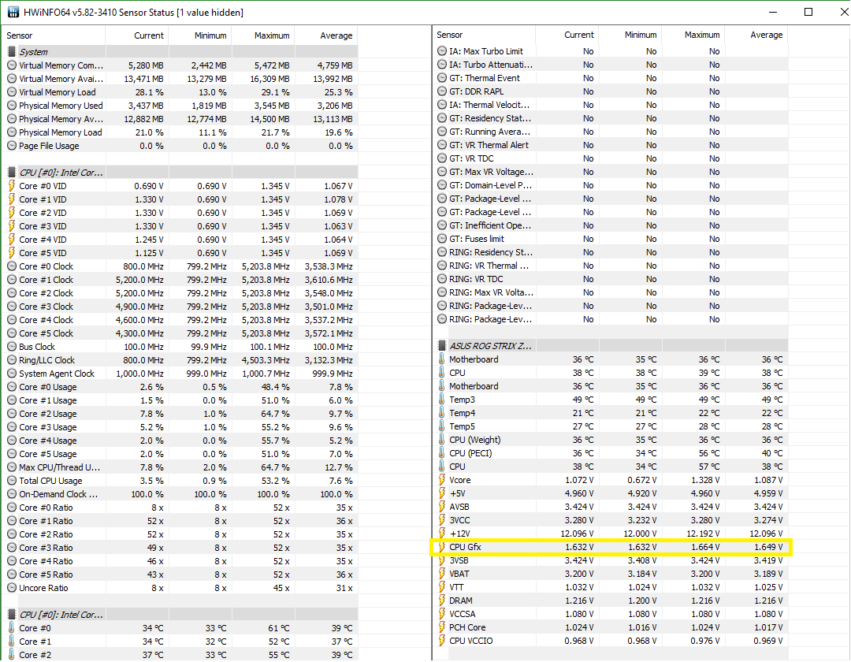Select the System Agent Clock row

[x=180, y=374]
